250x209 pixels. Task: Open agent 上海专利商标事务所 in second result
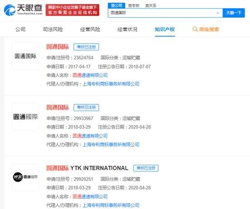(111, 144)
